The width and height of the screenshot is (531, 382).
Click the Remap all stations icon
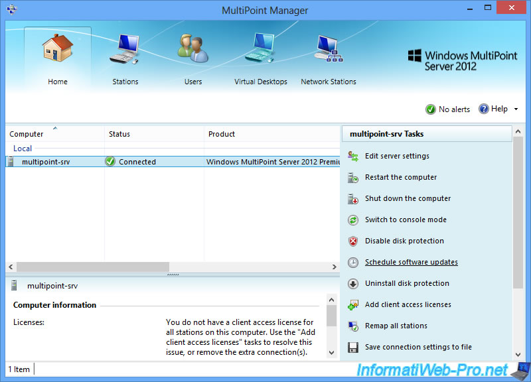pyautogui.click(x=353, y=326)
